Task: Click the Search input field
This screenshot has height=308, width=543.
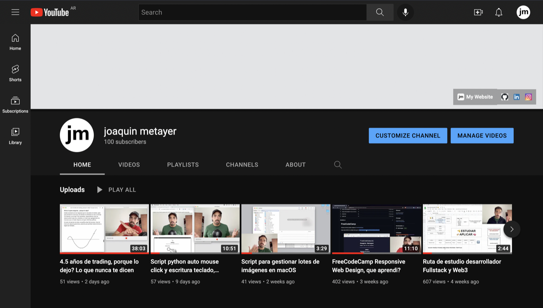Action: point(252,12)
